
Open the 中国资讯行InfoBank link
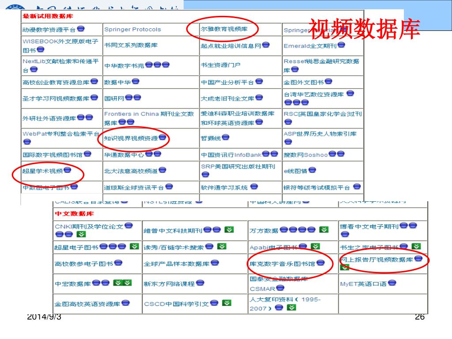[231, 155]
